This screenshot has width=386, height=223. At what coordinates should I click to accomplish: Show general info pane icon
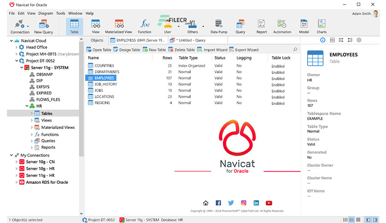coord(323,40)
